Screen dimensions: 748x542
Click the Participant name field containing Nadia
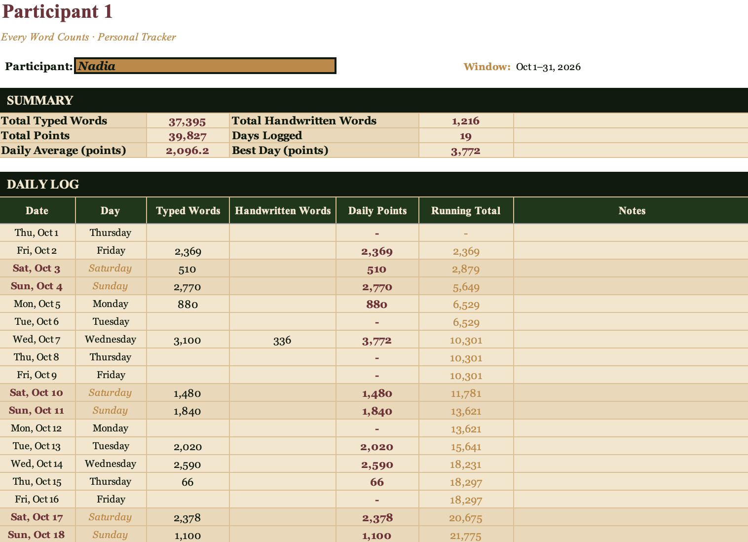[x=205, y=66]
